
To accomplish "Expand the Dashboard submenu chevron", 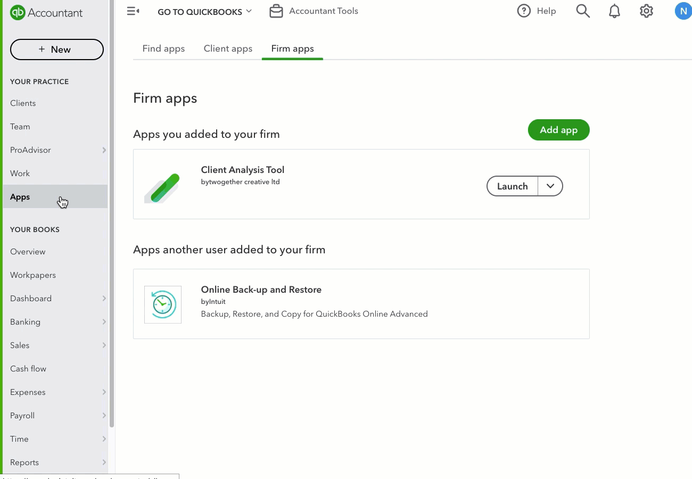I will pos(104,299).
